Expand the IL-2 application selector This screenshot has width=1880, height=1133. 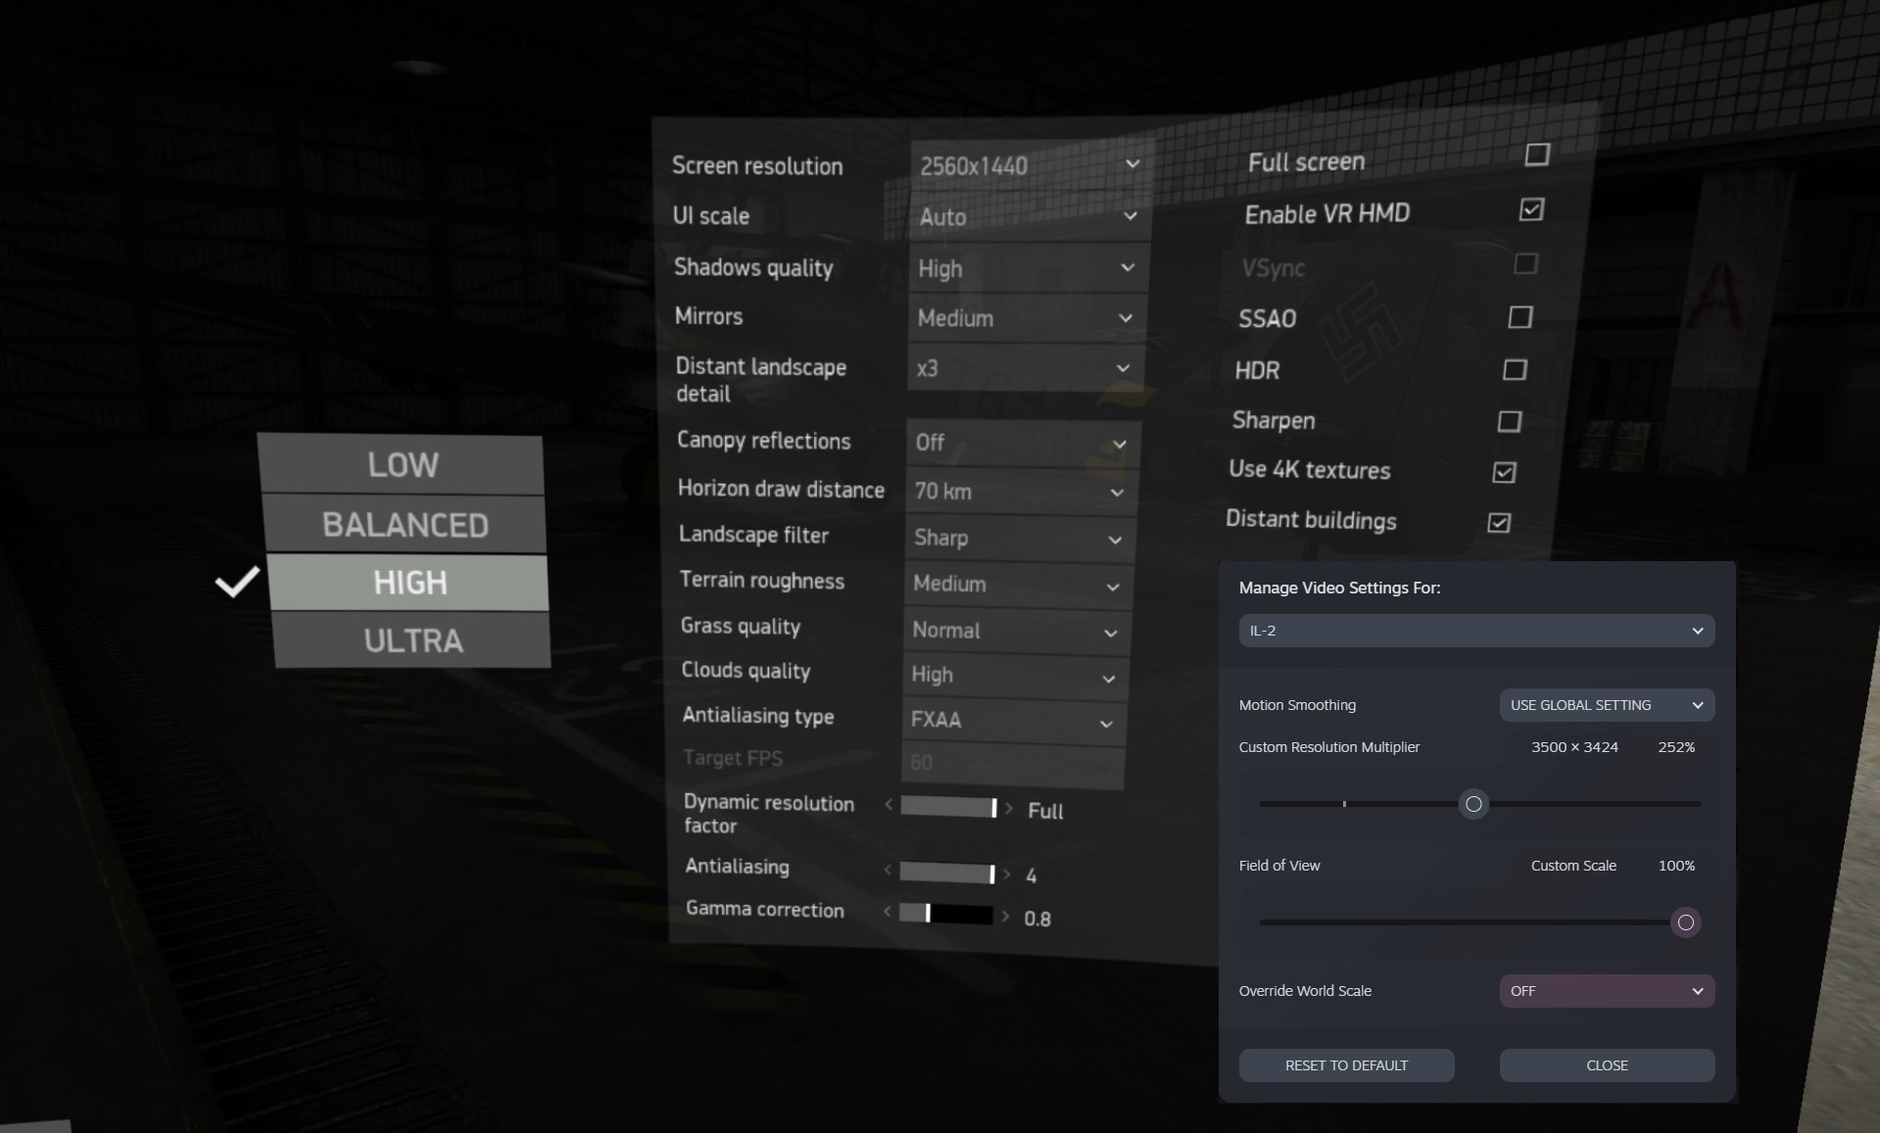[1476, 631]
